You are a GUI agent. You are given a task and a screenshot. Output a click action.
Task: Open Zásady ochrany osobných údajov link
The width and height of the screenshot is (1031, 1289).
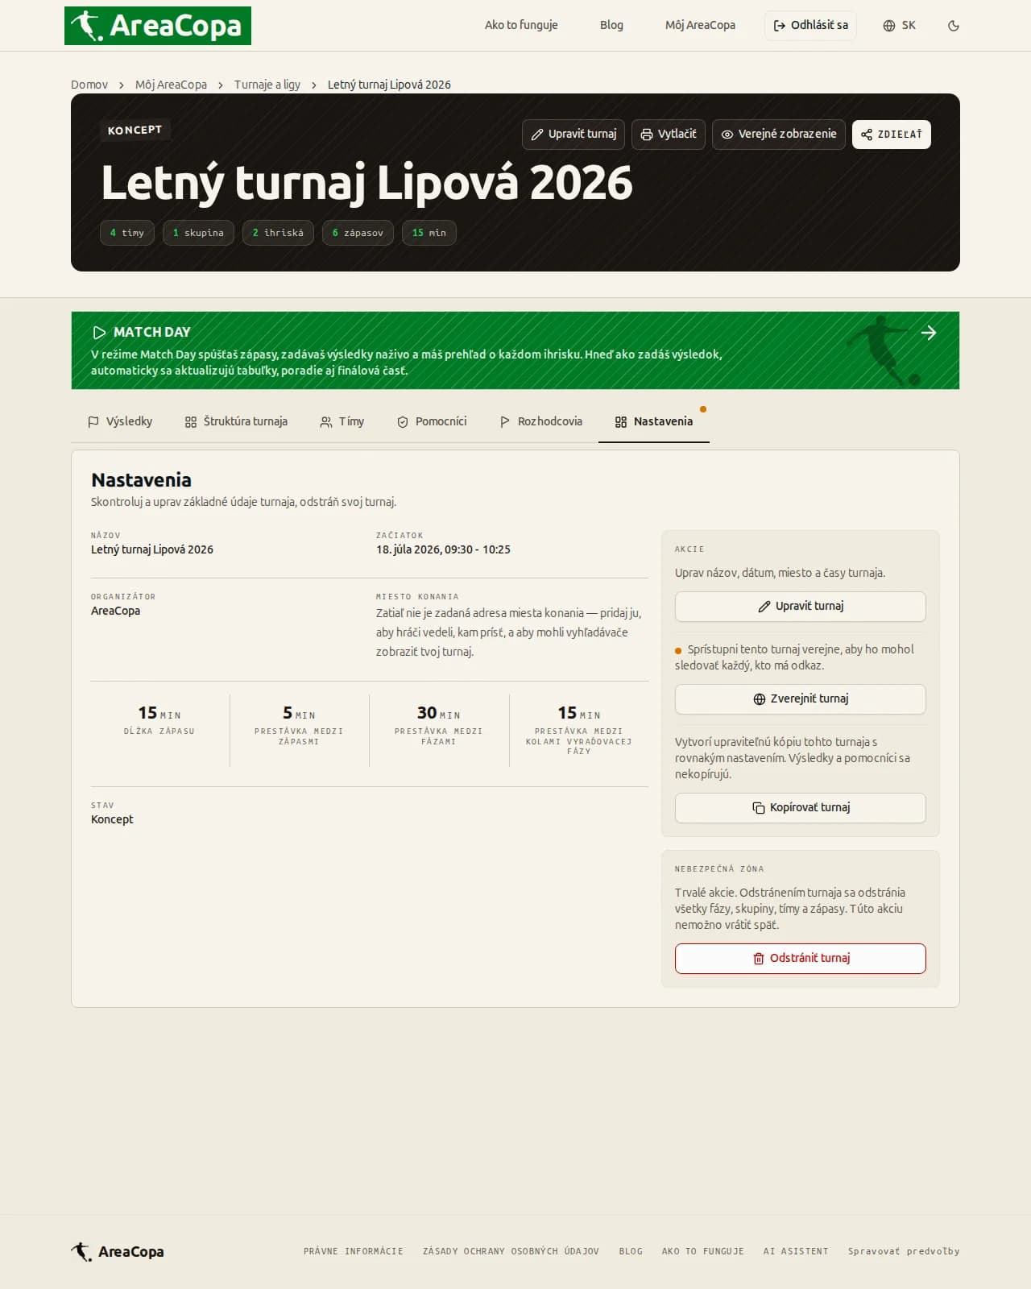click(x=511, y=1252)
